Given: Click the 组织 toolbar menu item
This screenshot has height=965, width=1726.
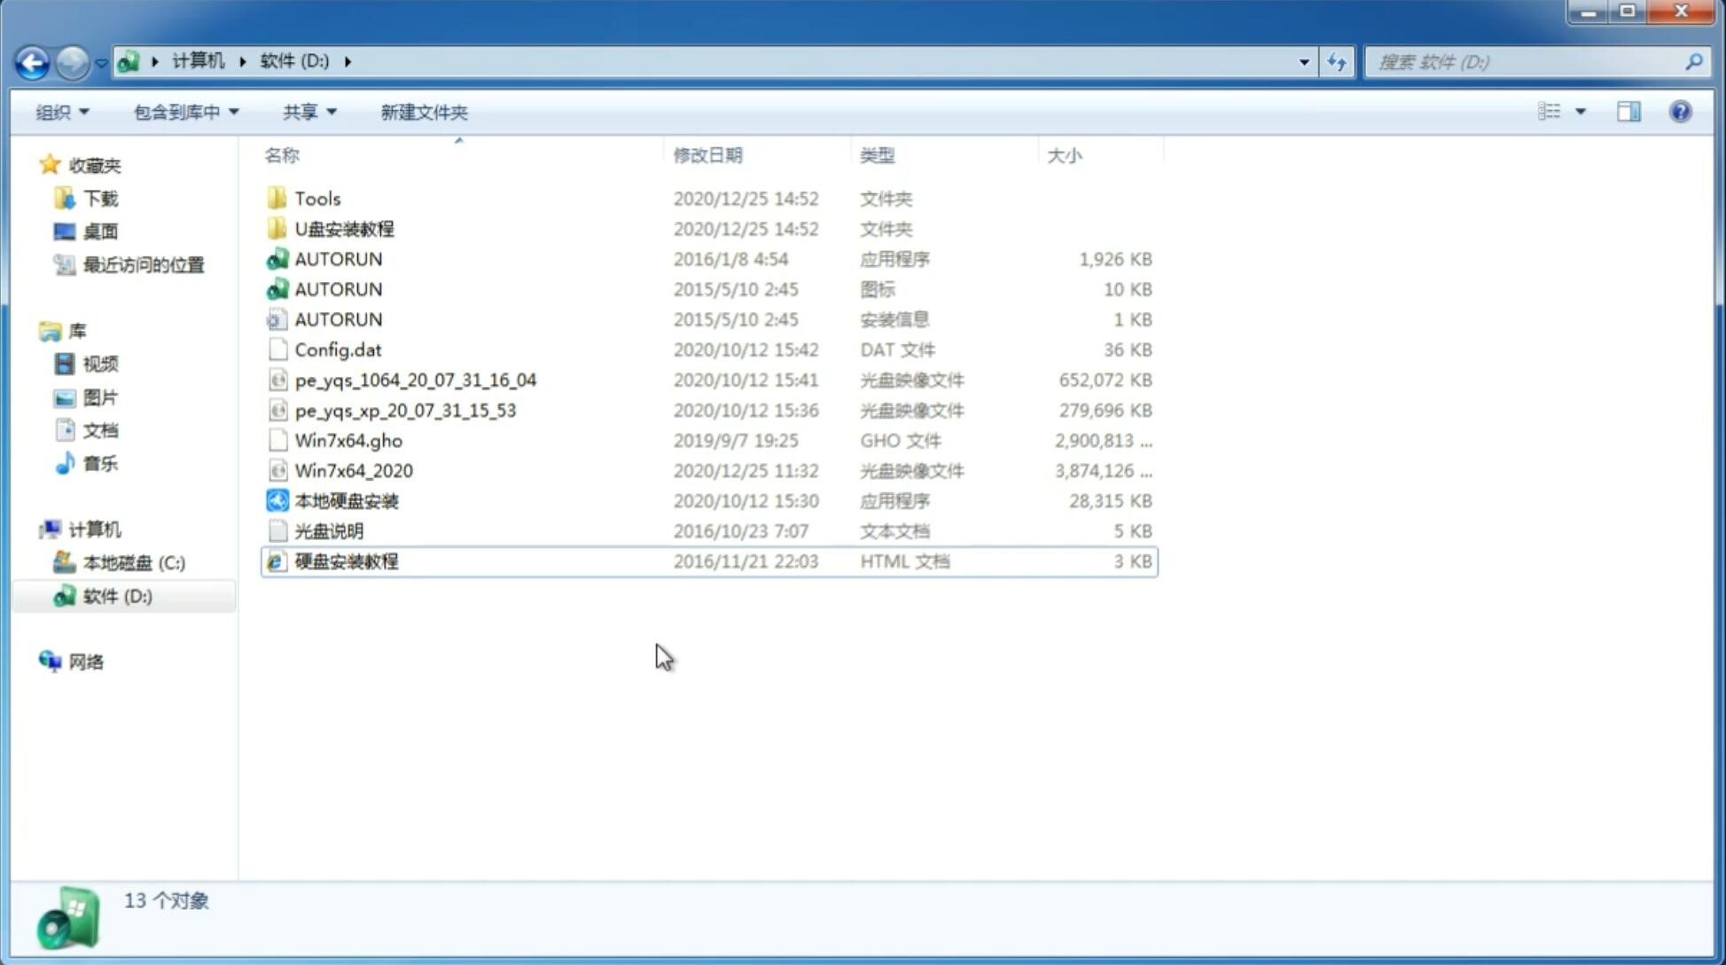Looking at the screenshot, I should [x=62, y=112].
